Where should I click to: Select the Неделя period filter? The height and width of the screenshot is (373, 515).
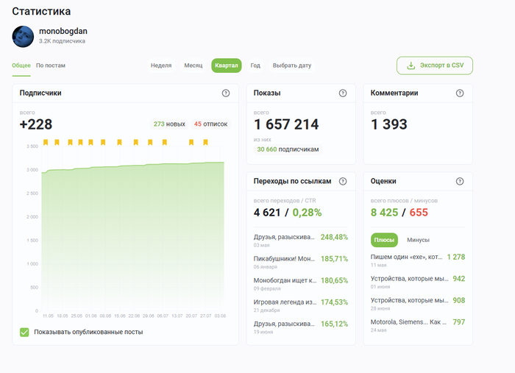161,65
